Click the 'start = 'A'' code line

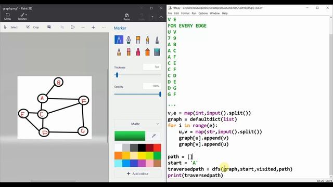coord(183,163)
